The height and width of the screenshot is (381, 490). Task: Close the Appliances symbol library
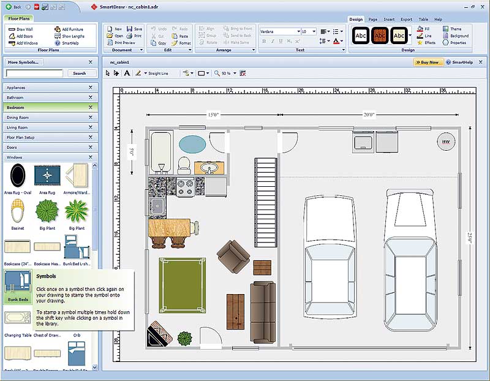[x=90, y=88]
